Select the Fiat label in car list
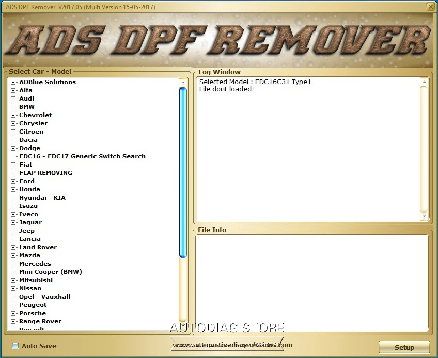Viewport: 438px width, 358px height. pyautogui.click(x=26, y=165)
